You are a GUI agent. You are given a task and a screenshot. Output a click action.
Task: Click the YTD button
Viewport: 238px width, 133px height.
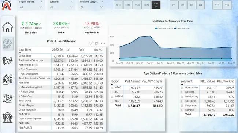point(217,5)
